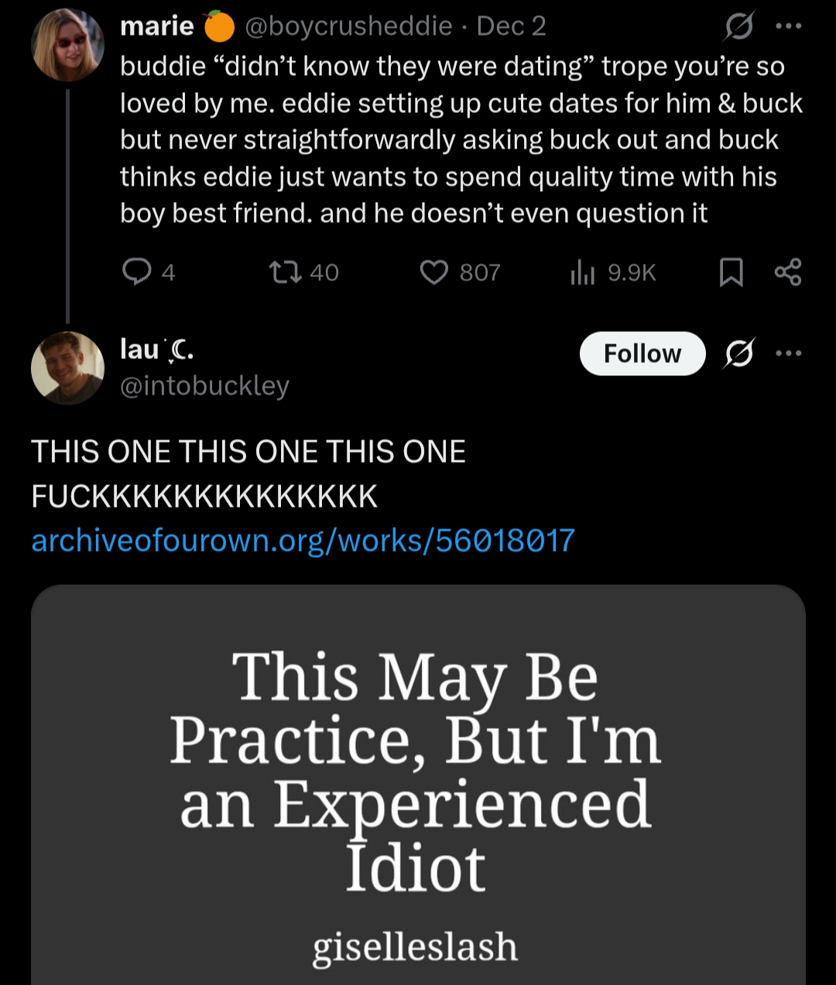Click Grok icon beside the Follow button

pos(738,354)
